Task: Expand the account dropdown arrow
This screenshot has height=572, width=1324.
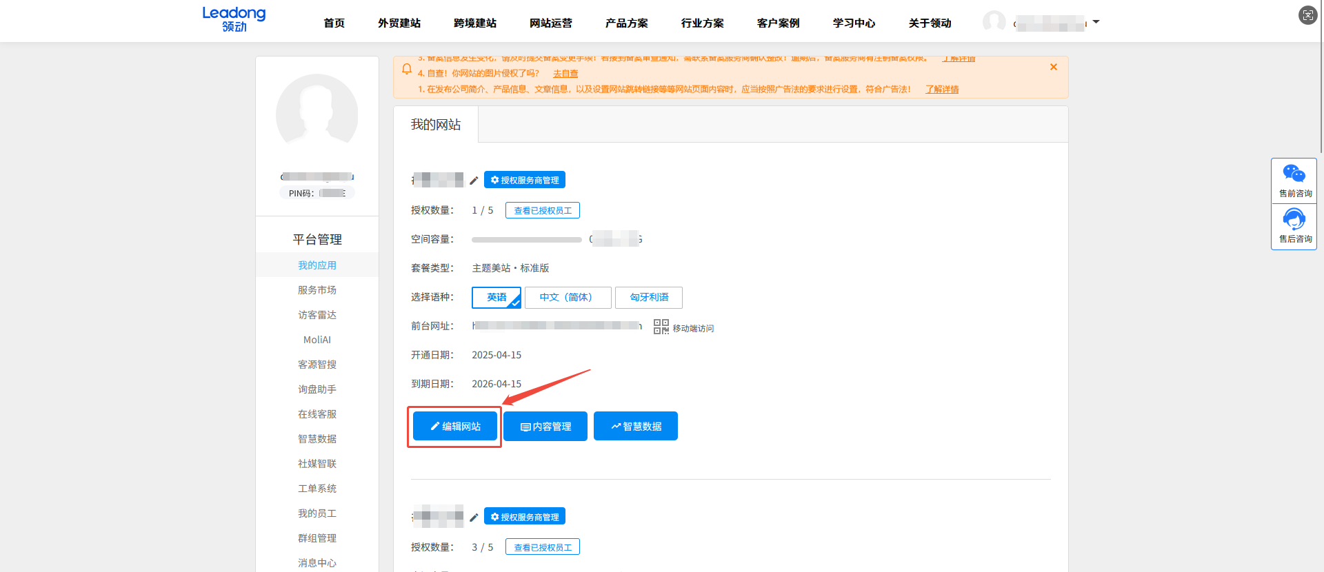Action: (x=1096, y=22)
